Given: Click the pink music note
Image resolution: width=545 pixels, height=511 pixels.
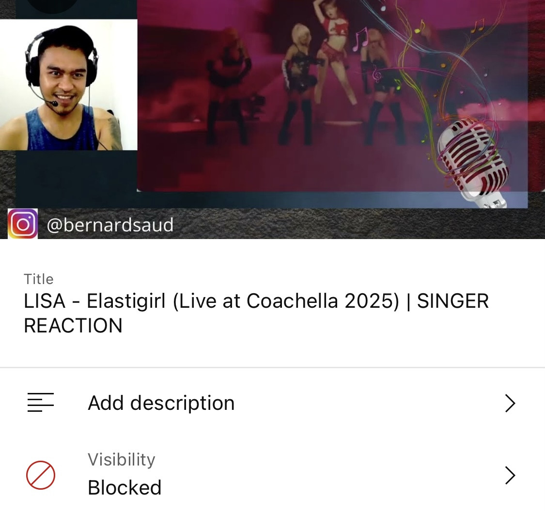Looking at the screenshot, I should pos(360,39).
